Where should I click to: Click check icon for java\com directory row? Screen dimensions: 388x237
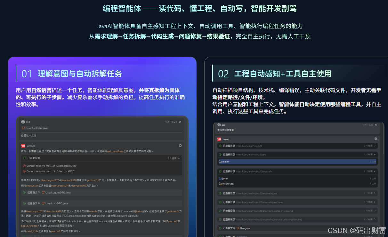[x=220, y=202]
